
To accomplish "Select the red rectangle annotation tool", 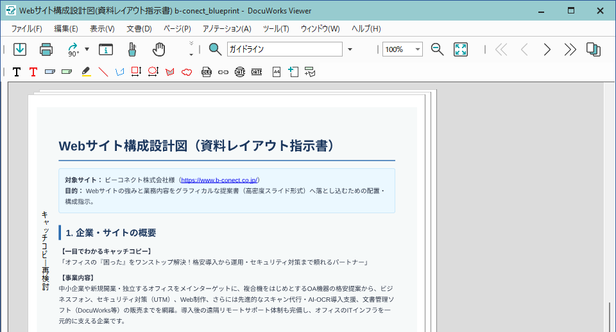I will [x=136, y=71].
